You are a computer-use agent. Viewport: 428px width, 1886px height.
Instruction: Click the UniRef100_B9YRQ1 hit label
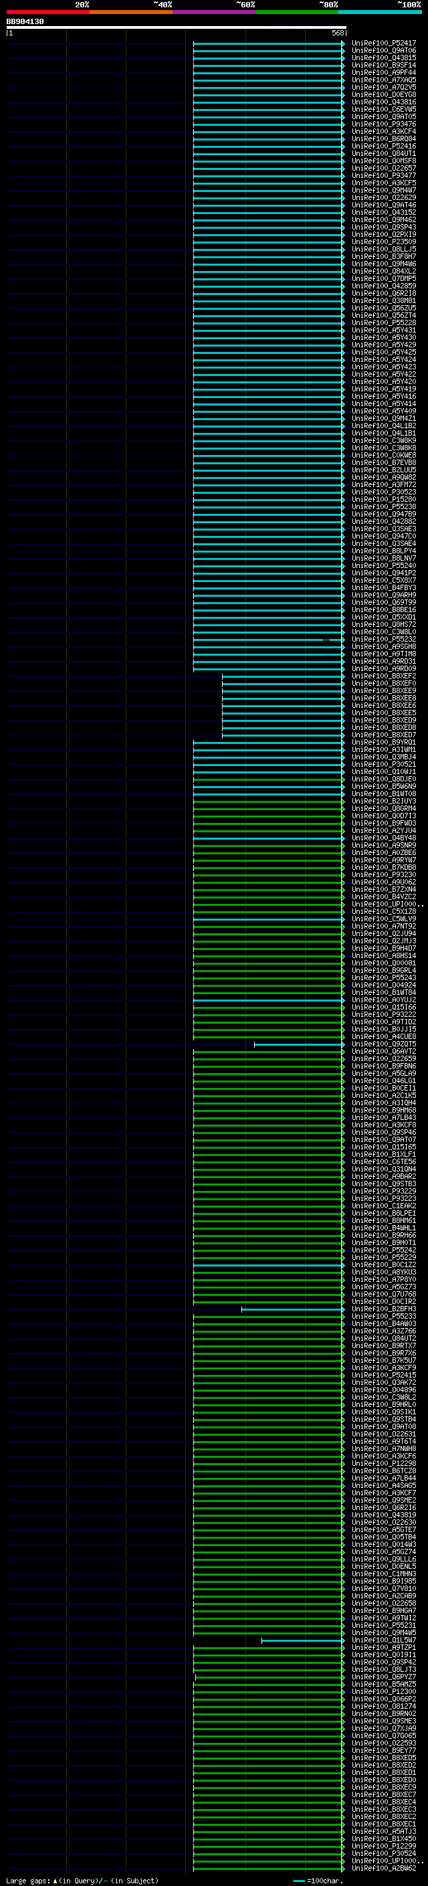pos(384,743)
